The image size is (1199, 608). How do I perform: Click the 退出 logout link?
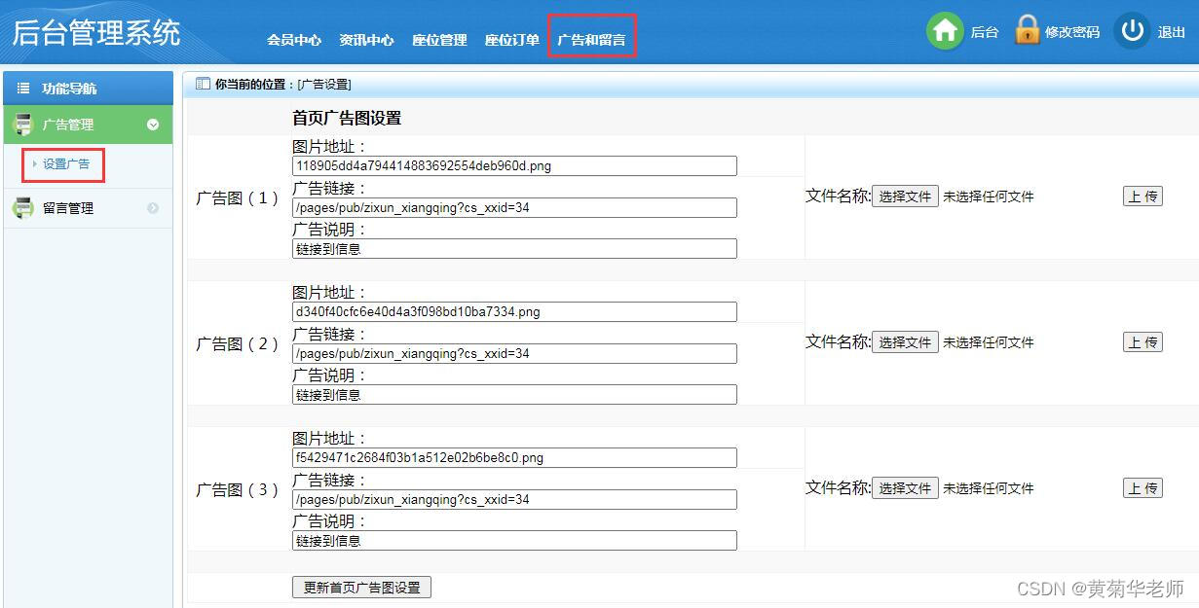click(x=1172, y=32)
